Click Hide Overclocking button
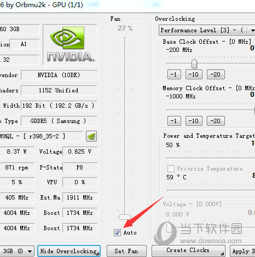The height and width of the screenshot is (257, 255). [x=69, y=251]
